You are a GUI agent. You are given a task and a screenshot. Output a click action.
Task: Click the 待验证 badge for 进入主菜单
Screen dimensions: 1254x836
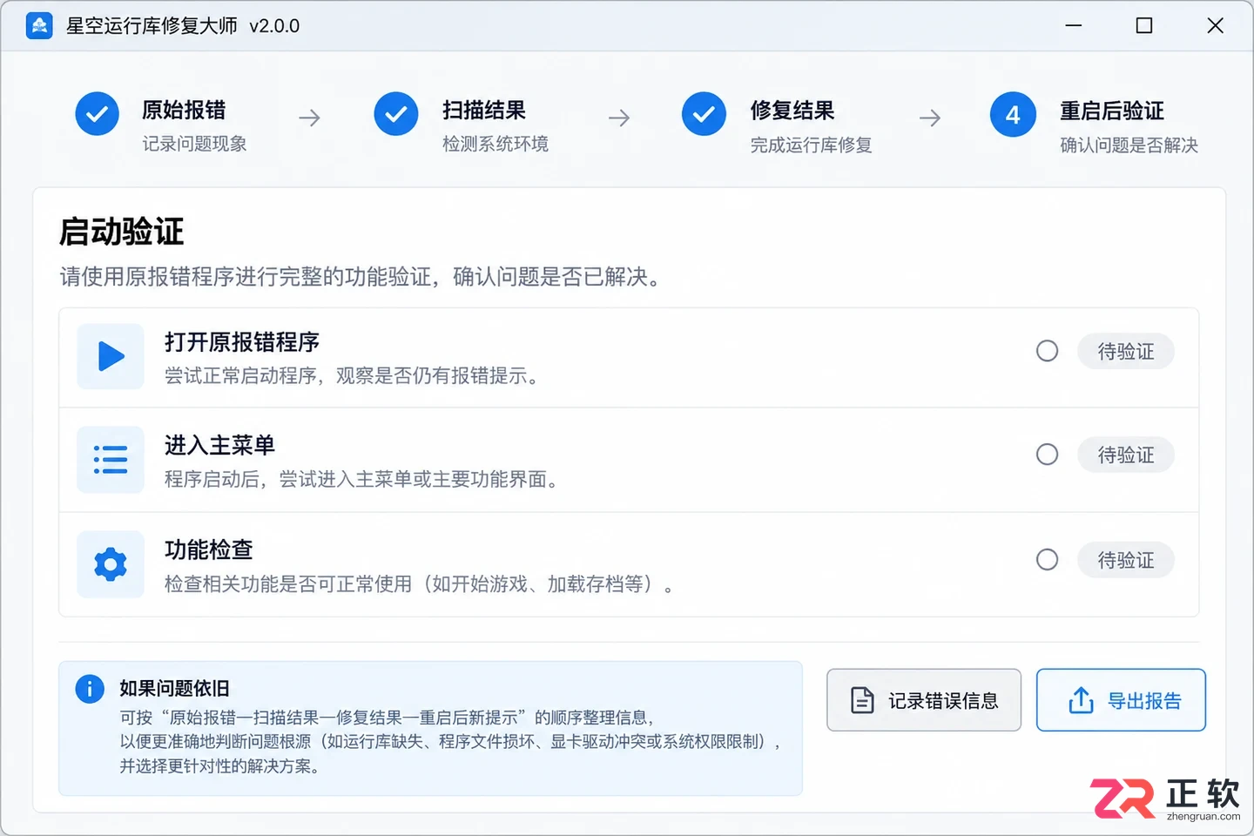1126,455
